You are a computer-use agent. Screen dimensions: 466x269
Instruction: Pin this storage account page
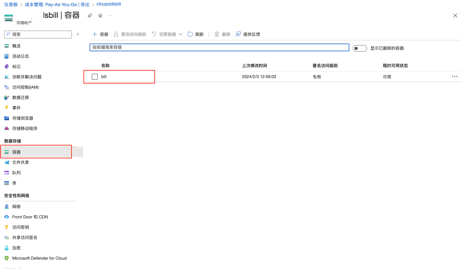point(90,16)
